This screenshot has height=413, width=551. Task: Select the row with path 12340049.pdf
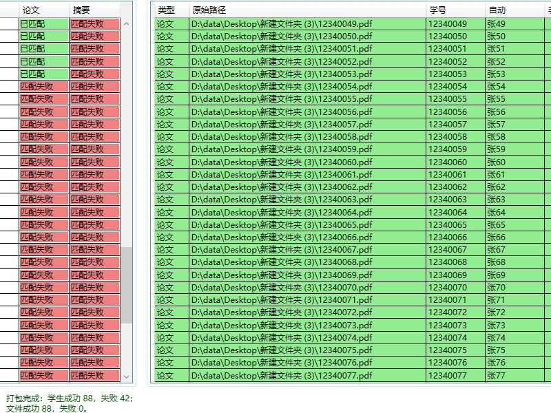(282, 24)
